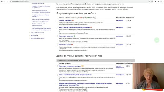164x92 pixels.
Task: Share this page icon
Action: (x=149, y=2)
